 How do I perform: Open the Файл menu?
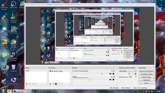coord(27,4)
